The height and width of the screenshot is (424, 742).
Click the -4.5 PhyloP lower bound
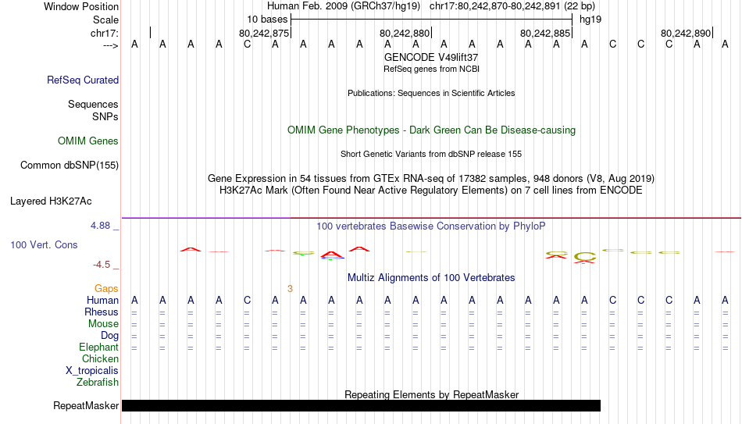tap(102, 265)
